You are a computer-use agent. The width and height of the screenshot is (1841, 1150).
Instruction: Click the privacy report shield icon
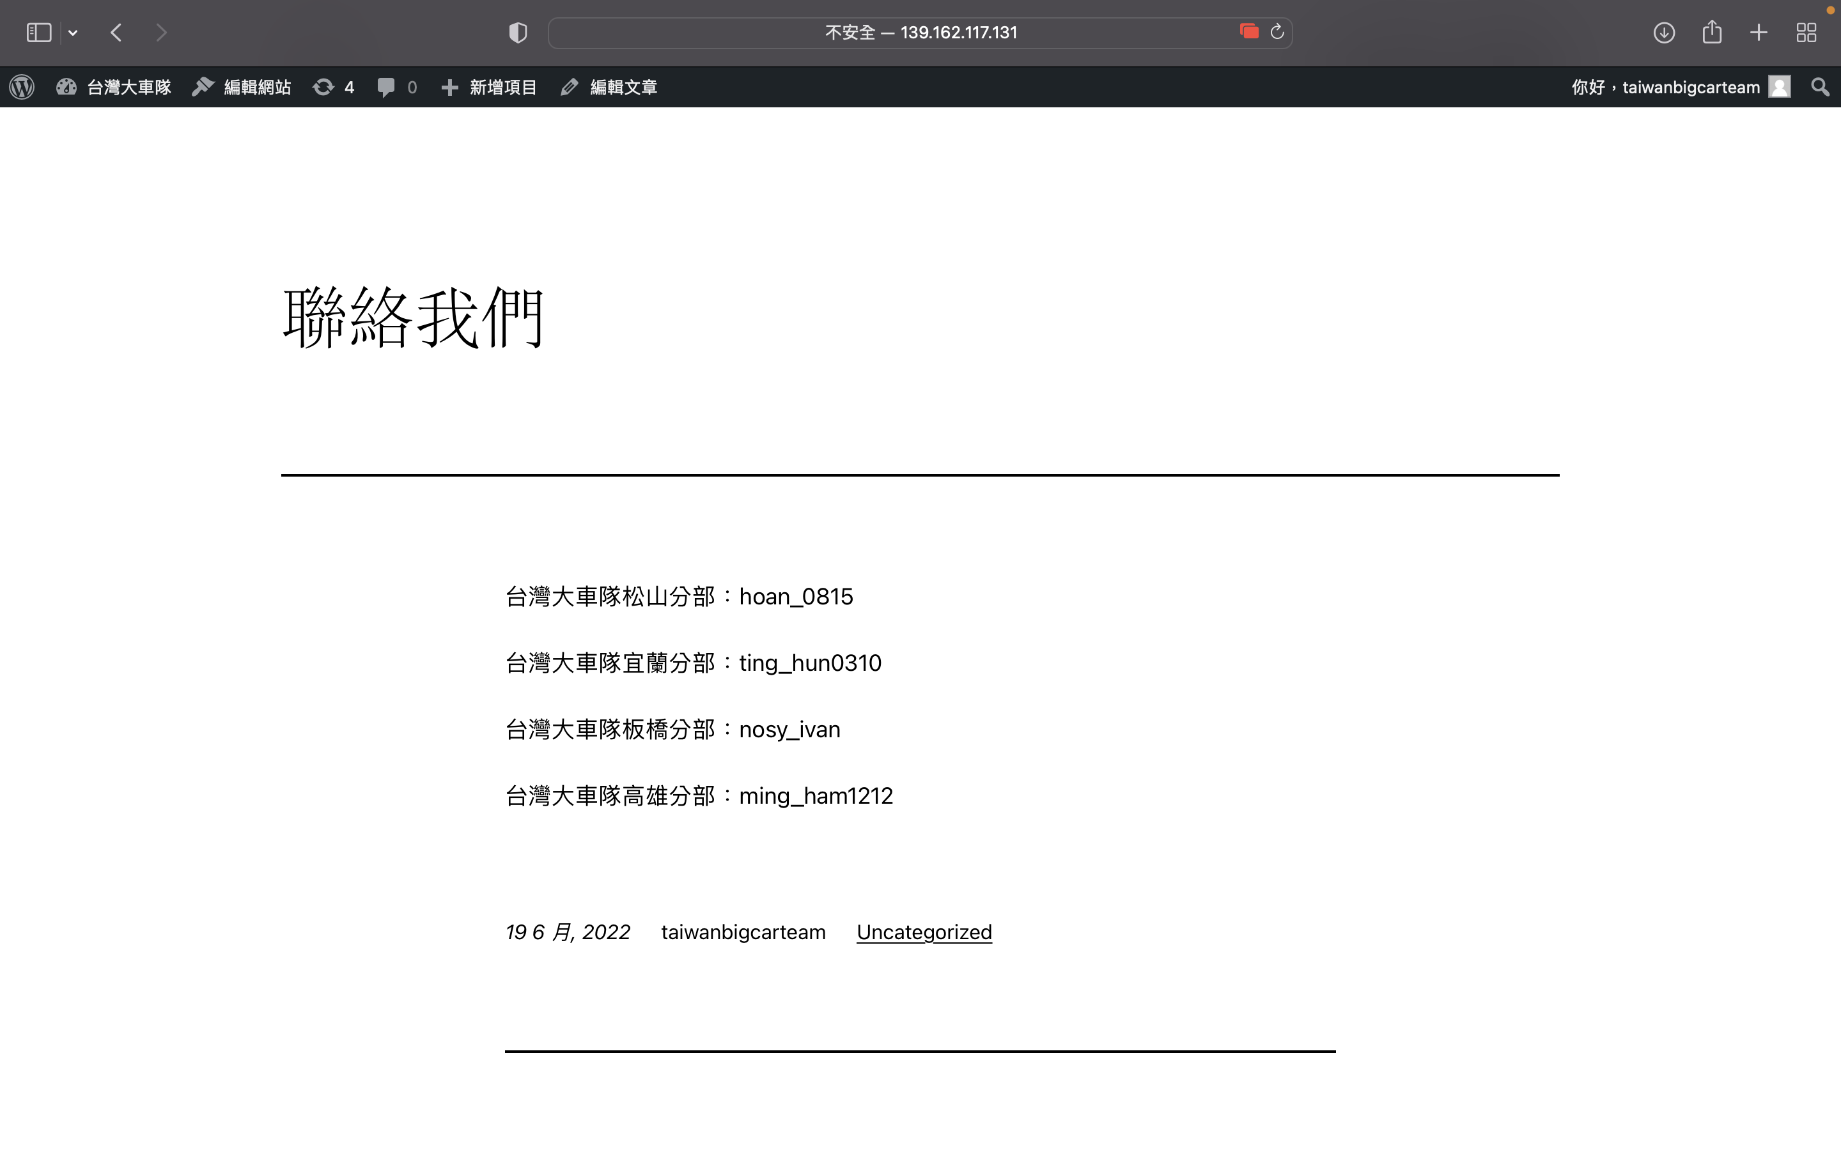point(518,33)
